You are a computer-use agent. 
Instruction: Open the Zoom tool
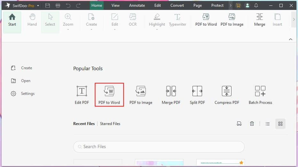68,20
